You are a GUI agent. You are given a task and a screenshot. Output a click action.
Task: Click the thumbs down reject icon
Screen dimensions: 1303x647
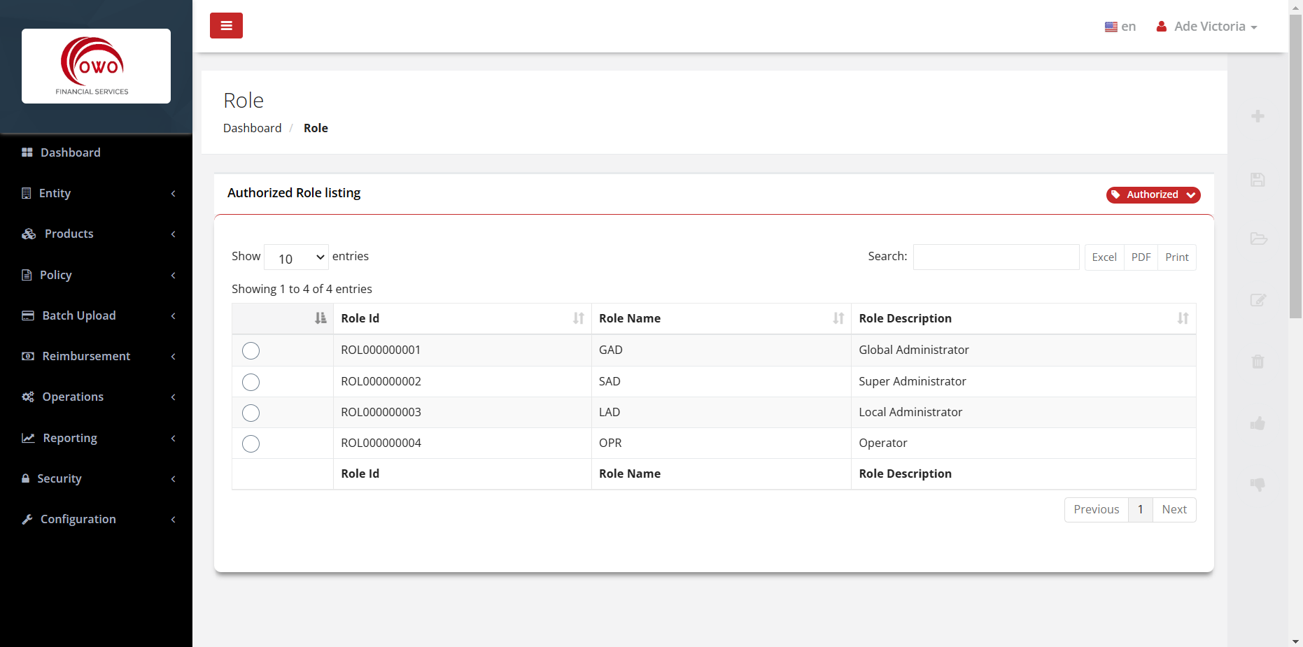(1258, 484)
